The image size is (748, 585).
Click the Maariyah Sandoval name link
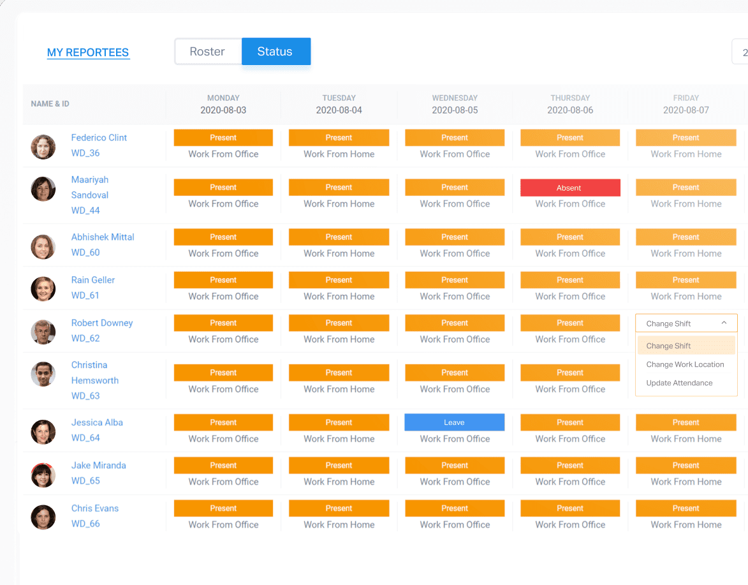[x=90, y=187]
